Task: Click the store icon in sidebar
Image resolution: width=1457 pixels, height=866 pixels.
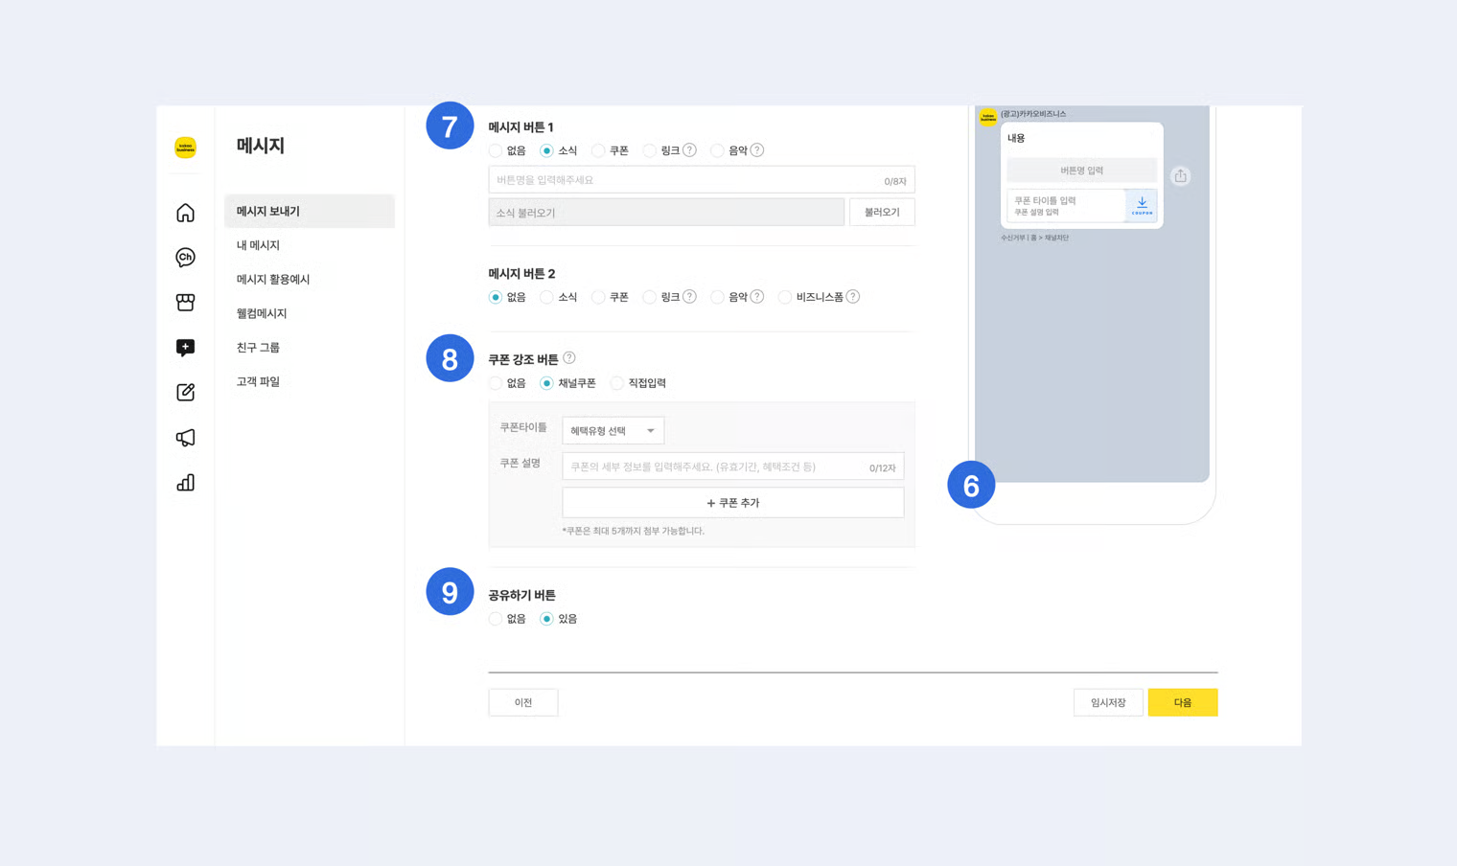Action: pos(185,303)
